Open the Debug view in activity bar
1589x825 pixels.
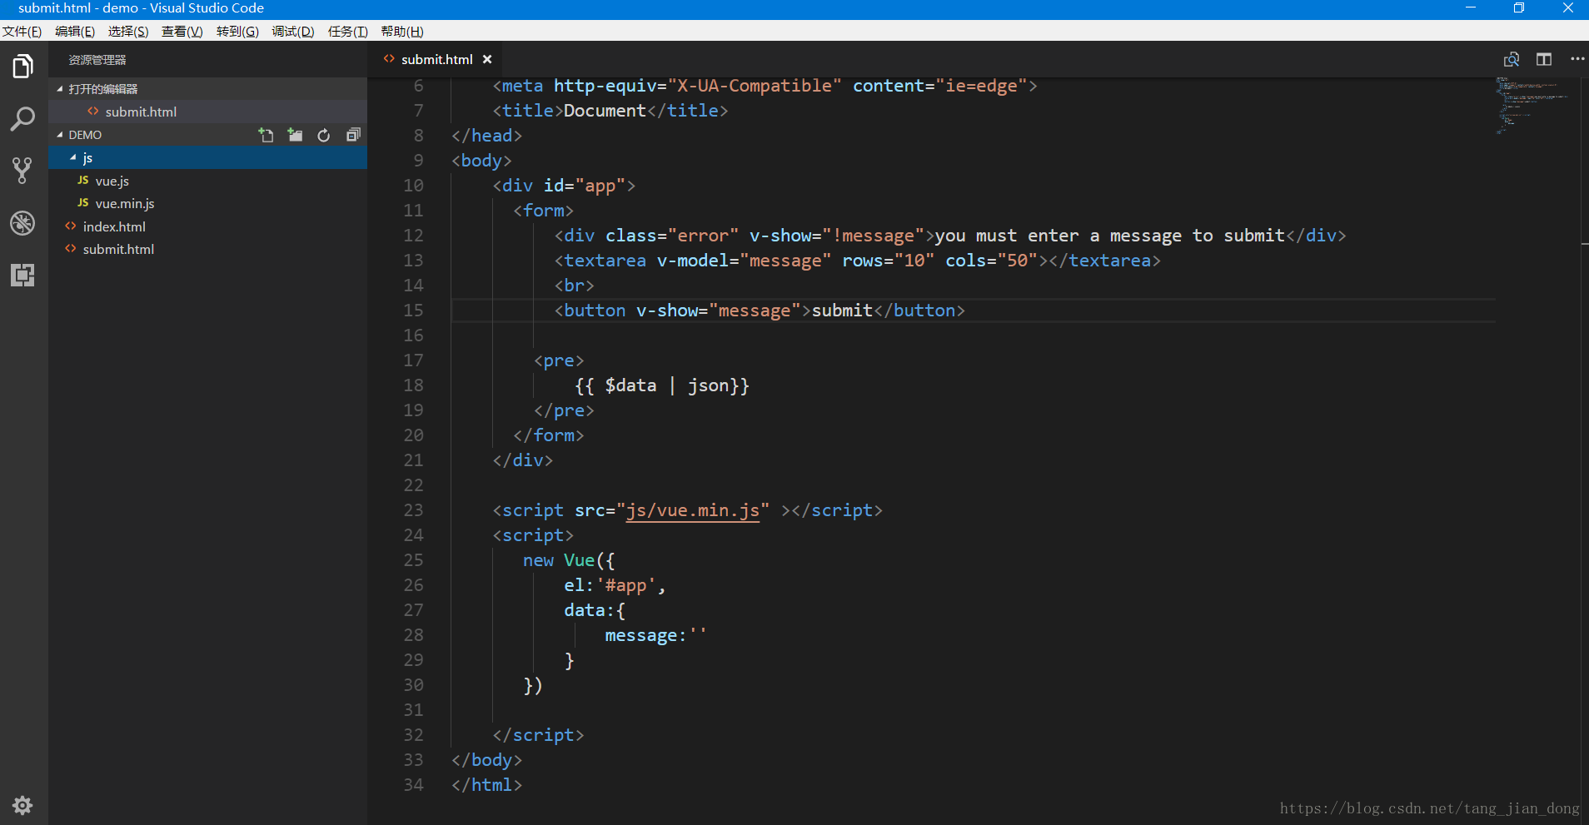(x=23, y=223)
